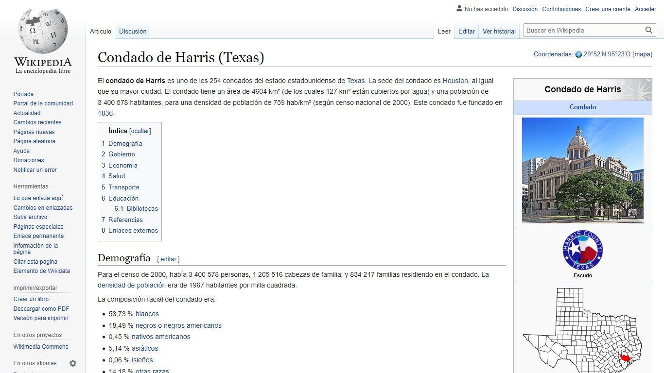Open Portal de la comunidad
This screenshot has height=373, width=664.
(x=43, y=103)
